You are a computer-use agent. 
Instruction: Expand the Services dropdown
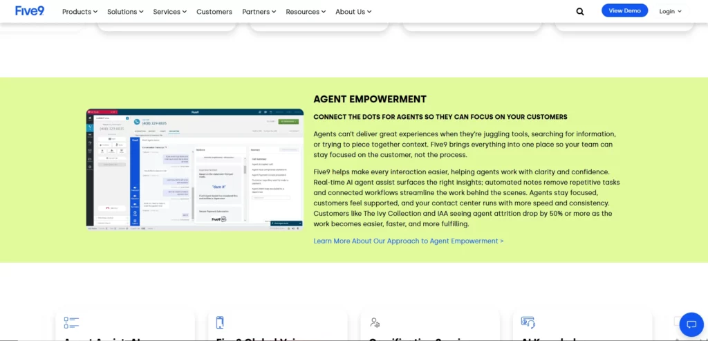click(170, 12)
